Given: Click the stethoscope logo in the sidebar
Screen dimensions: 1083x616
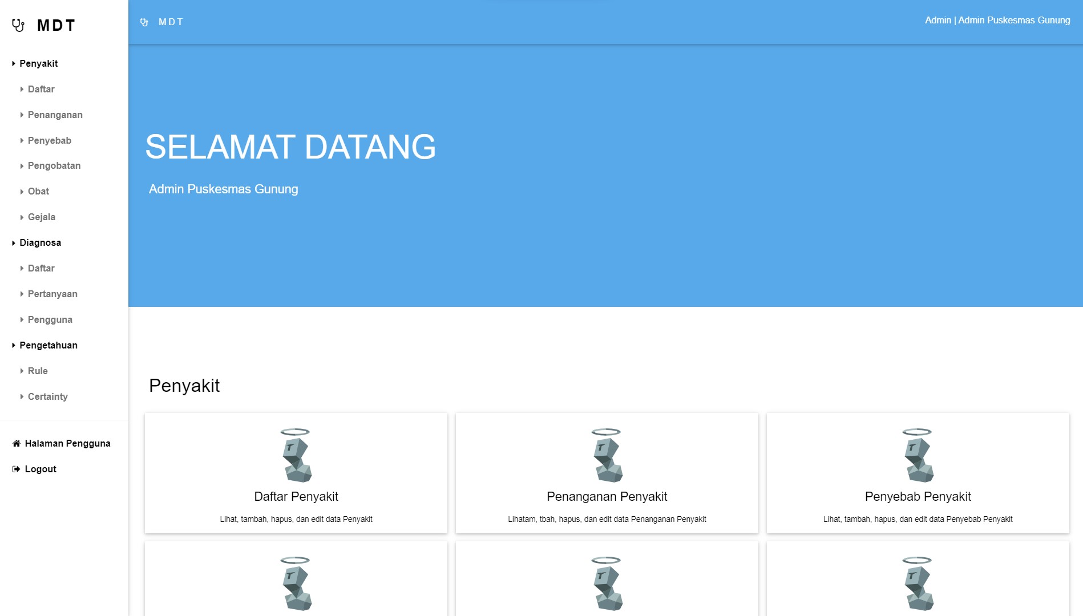Looking at the screenshot, I should [18, 25].
